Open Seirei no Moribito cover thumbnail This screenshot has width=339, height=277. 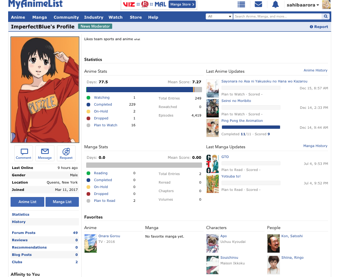pyautogui.click(x=213, y=108)
